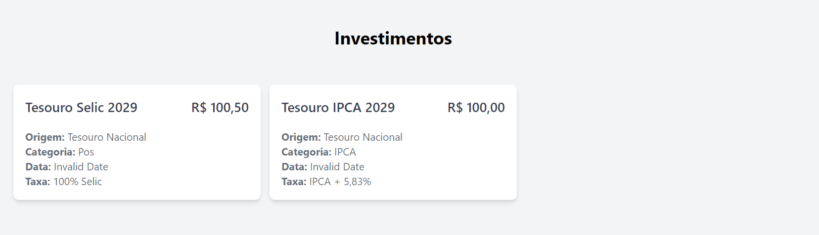Click the Origem label in the IPCA card
This screenshot has width=819, height=235.
point(301,137)
